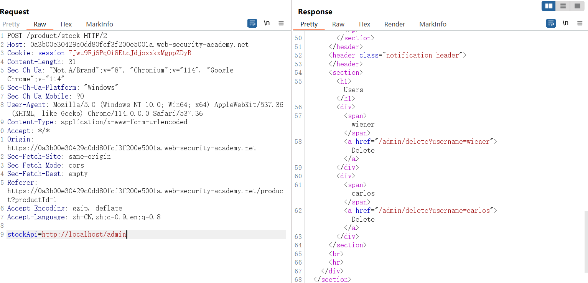Click the notification-header class line in response
Screen dimensions: 588x283
coord(397,55)
